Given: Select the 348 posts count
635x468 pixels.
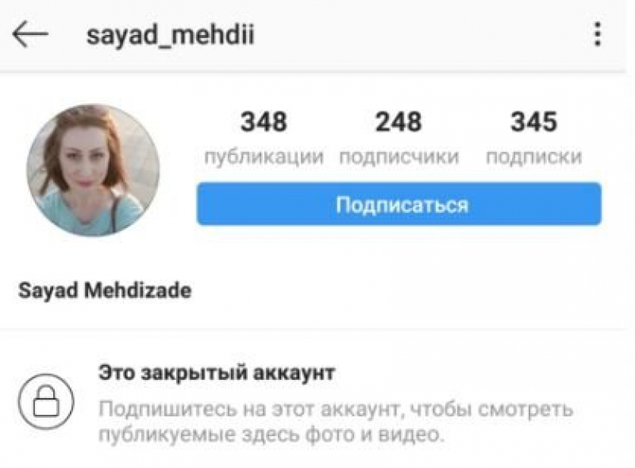Looking at the screenshot, I should tap(264, 122).
